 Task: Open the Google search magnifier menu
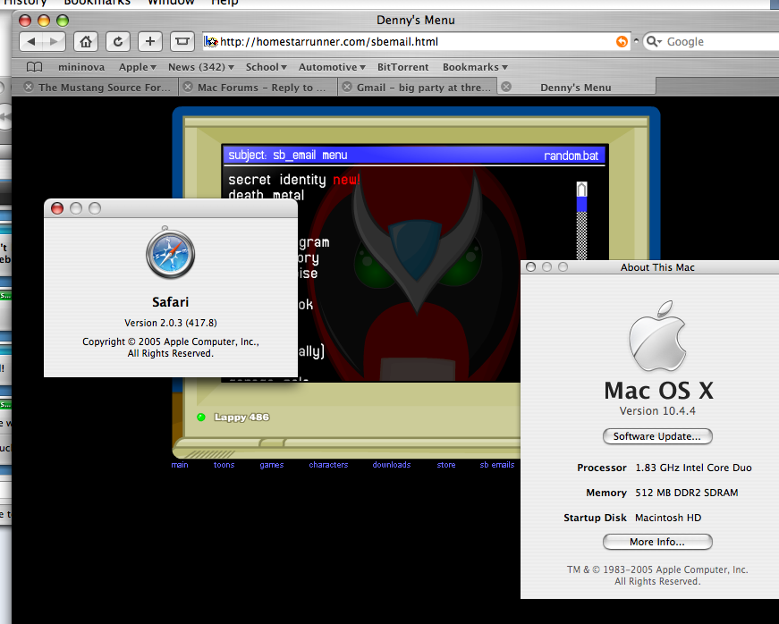point(654,42)
